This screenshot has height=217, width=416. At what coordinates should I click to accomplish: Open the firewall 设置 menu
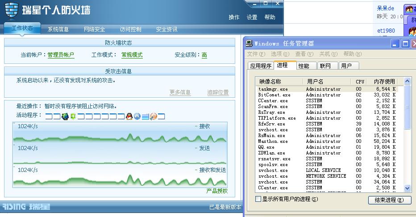click(x=252, y=17)
